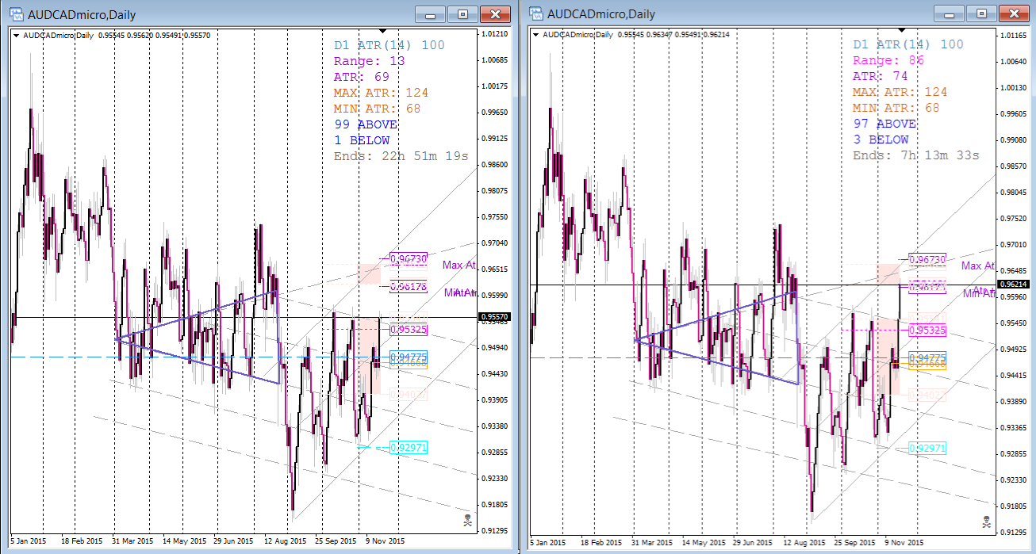This screenshot has height=554, width=1036.
Task: Select the blue 0.94775 price label in the right chart
Action: 926,357
